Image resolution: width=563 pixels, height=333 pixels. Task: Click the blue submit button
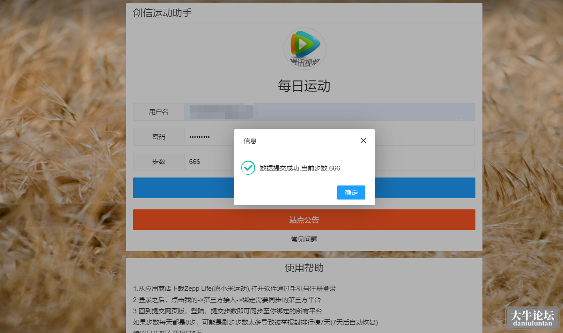coord(304,188)
